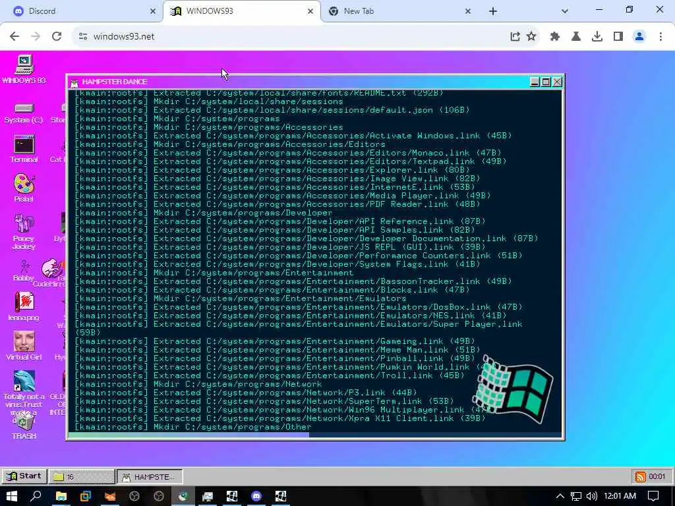Click the DosBox.link console line

[x=298, y=307]
